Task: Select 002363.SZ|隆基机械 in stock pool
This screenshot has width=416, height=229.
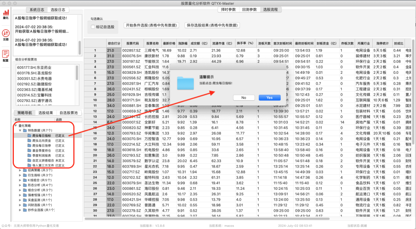Action: point(35,90)
